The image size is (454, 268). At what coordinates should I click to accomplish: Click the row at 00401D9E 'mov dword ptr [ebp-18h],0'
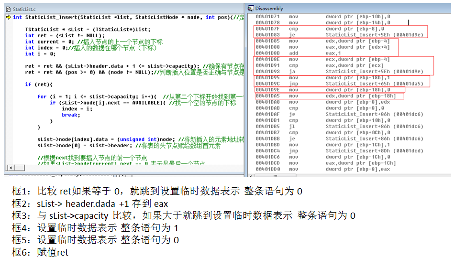pyautogui.click(x=323, y=90)
